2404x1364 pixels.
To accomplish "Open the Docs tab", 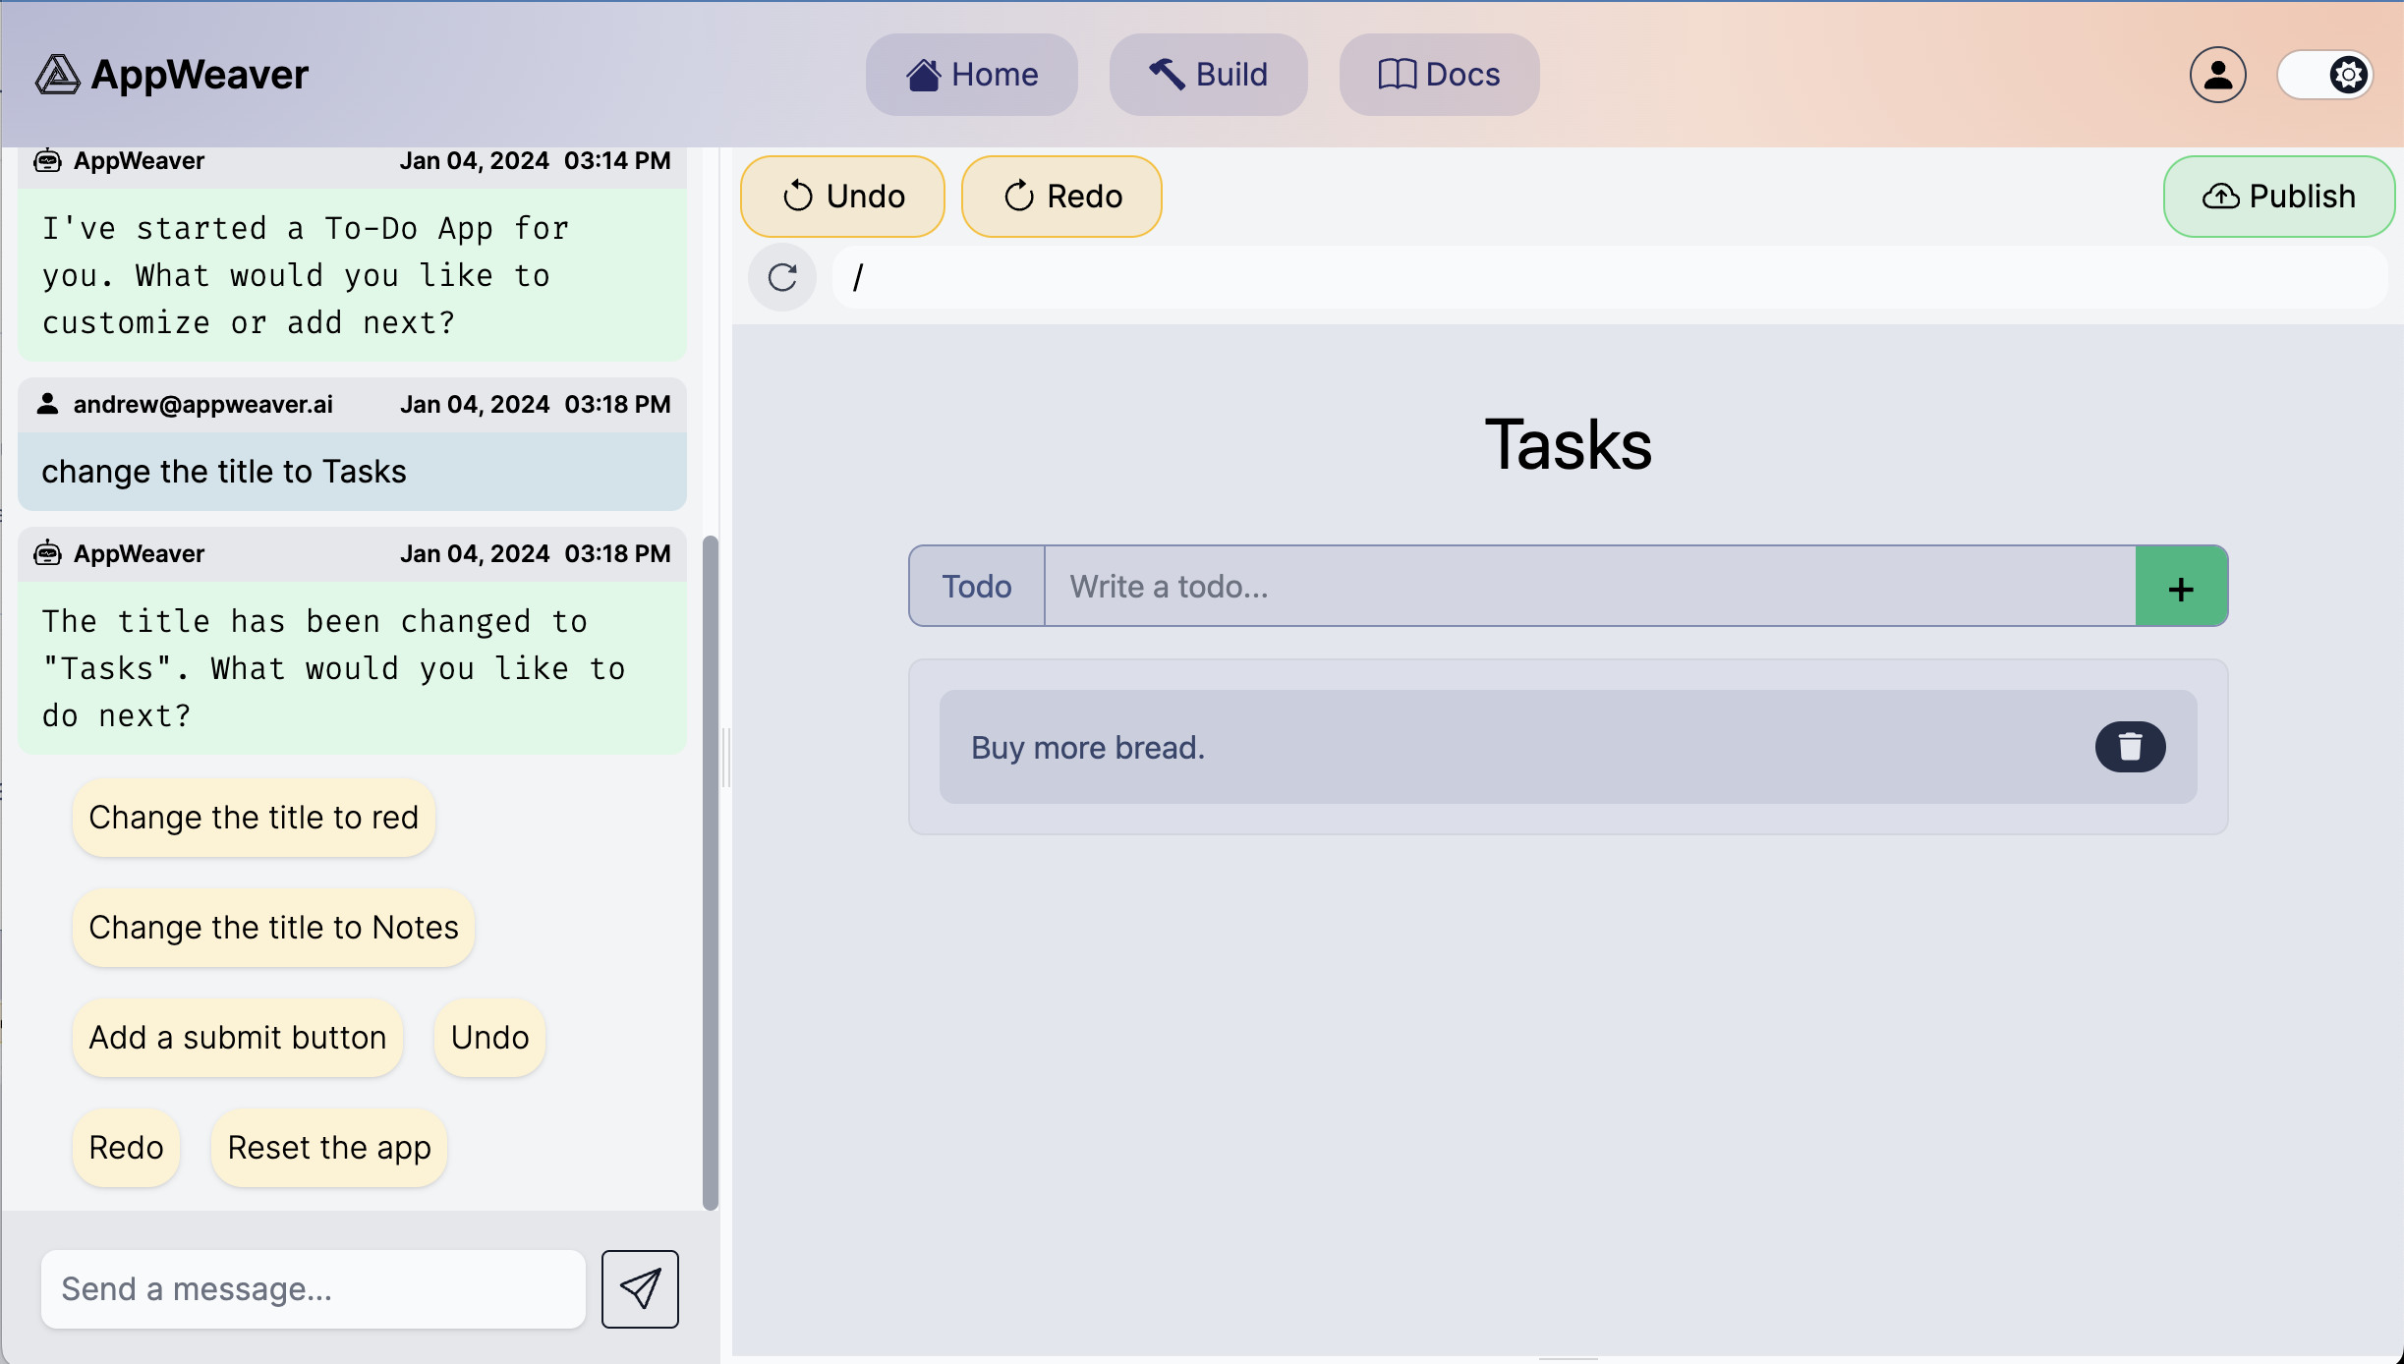I will coord(1439,75).
